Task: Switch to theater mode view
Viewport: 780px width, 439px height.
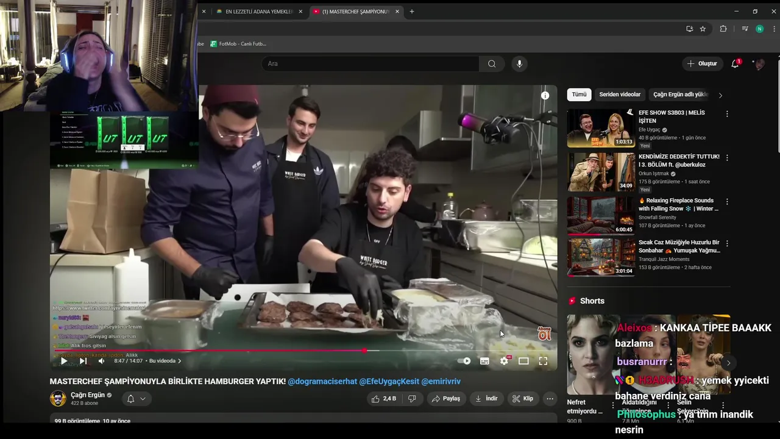Action: coord(523,361)
